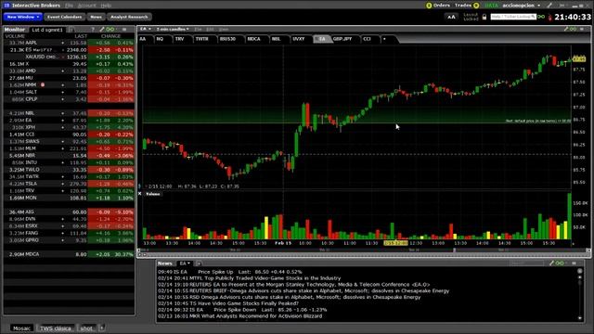Select the TSLA row in watchlist
This screenshot has width=594, height=334.
pyautogui.click(x=69, y=184)
